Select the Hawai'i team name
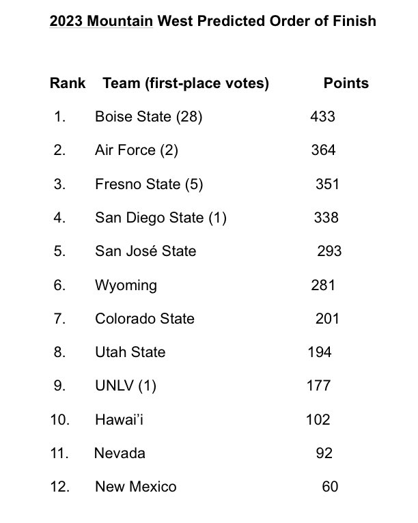 pyautogui.click(x=119, y=419)
